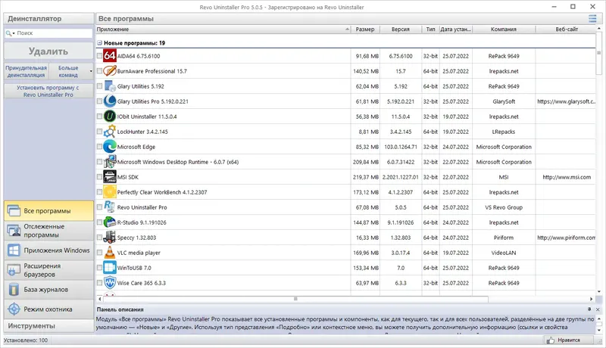Switch to Режим охотника

click(x=48, y=309)
